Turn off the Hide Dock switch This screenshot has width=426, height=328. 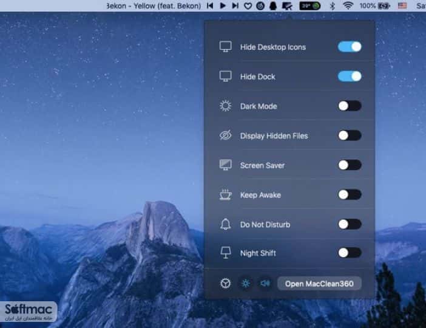click(350, 77)
